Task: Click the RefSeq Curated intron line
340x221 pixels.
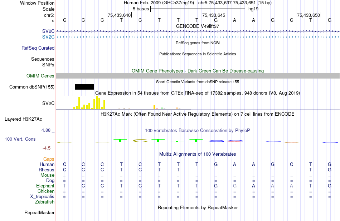Action: tap(198, 48)
